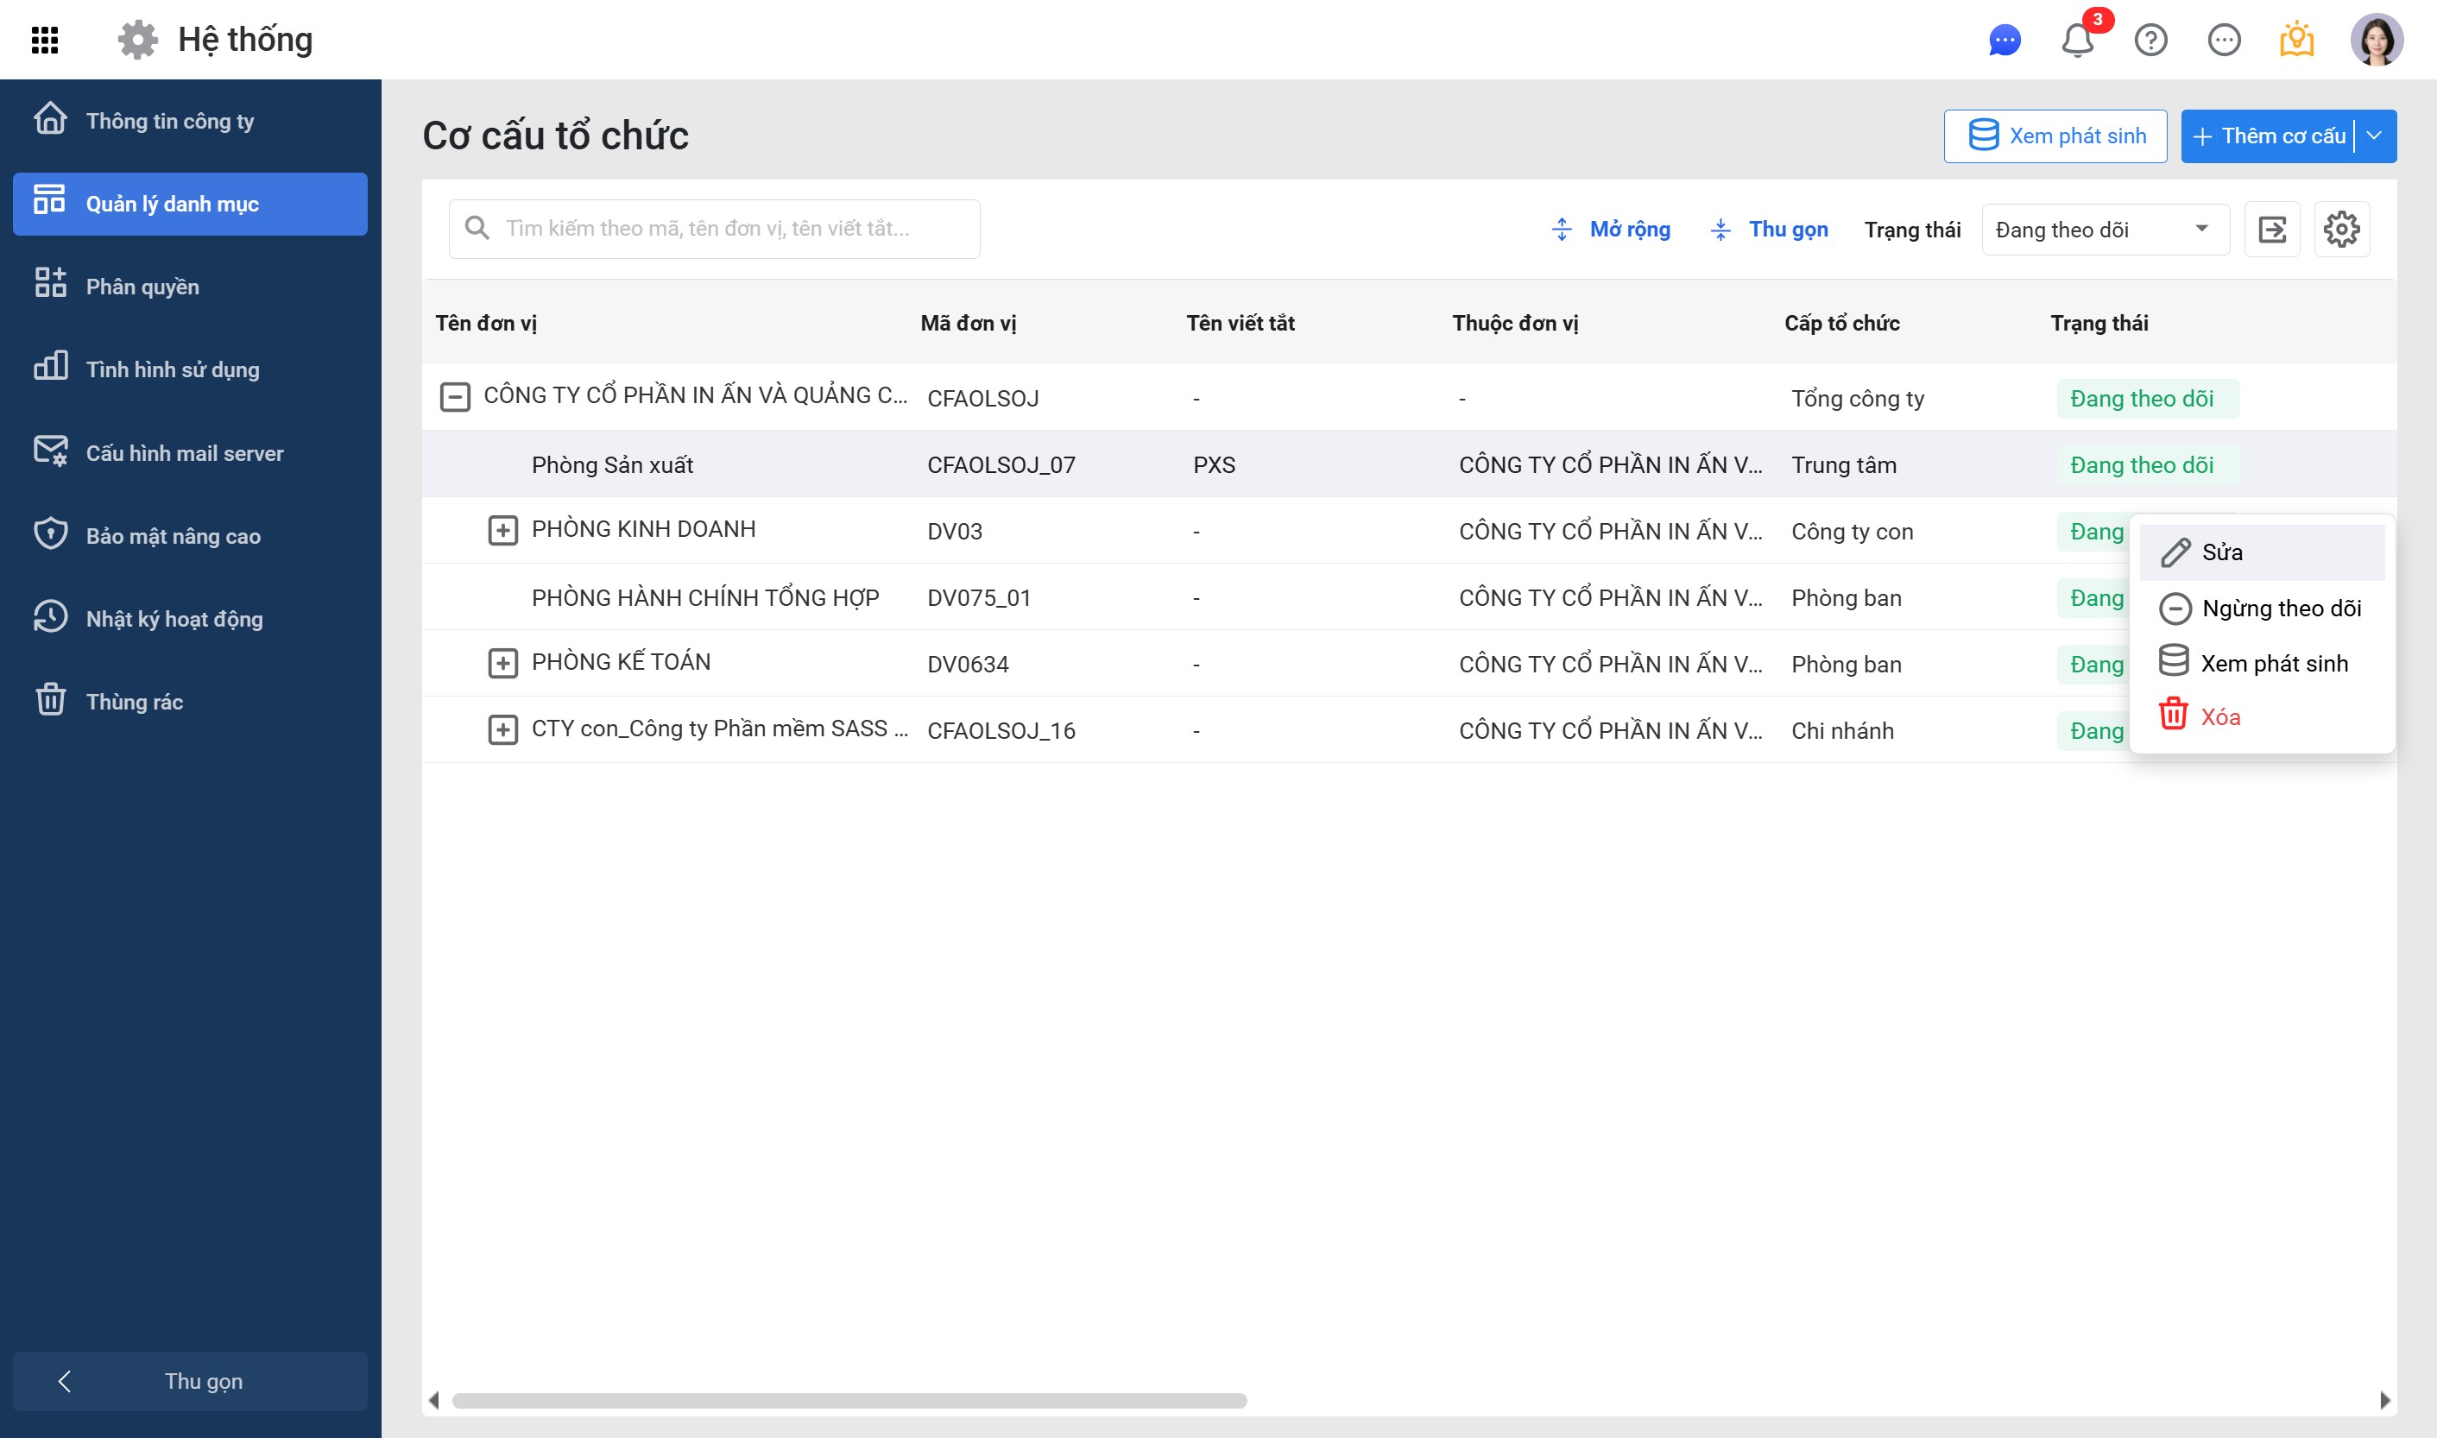Viewport: 2437px width, 1438px height.
Task: Click the search magnifier icon
Action: pyautogui.click(x=477, y=228)
